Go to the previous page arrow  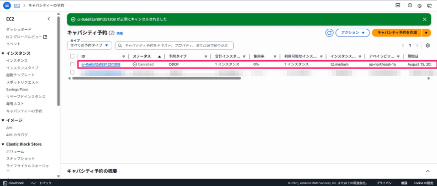click(403, 45)
